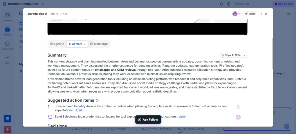Screen dimensions: 296x134
Task: Expand the Copy AI Note dropdown arrow
Action: point(245,55)
